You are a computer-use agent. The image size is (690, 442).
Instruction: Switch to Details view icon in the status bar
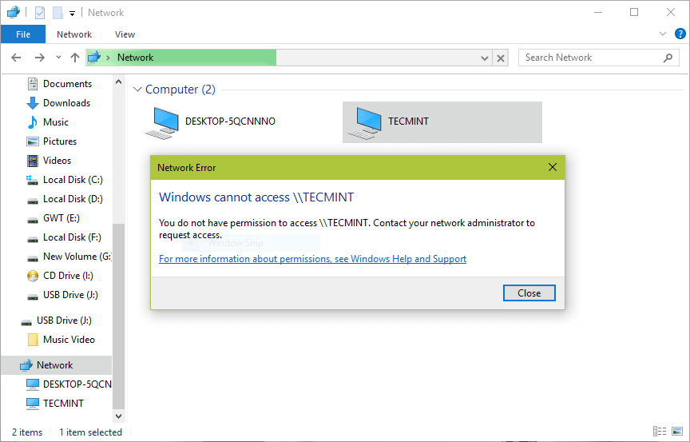tap(659, 432)
